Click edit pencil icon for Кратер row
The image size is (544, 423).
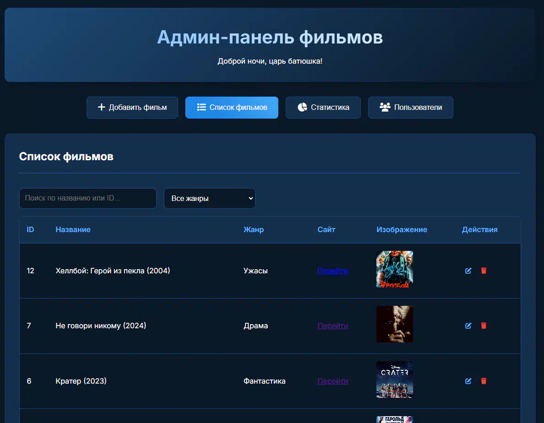(468, 381)
